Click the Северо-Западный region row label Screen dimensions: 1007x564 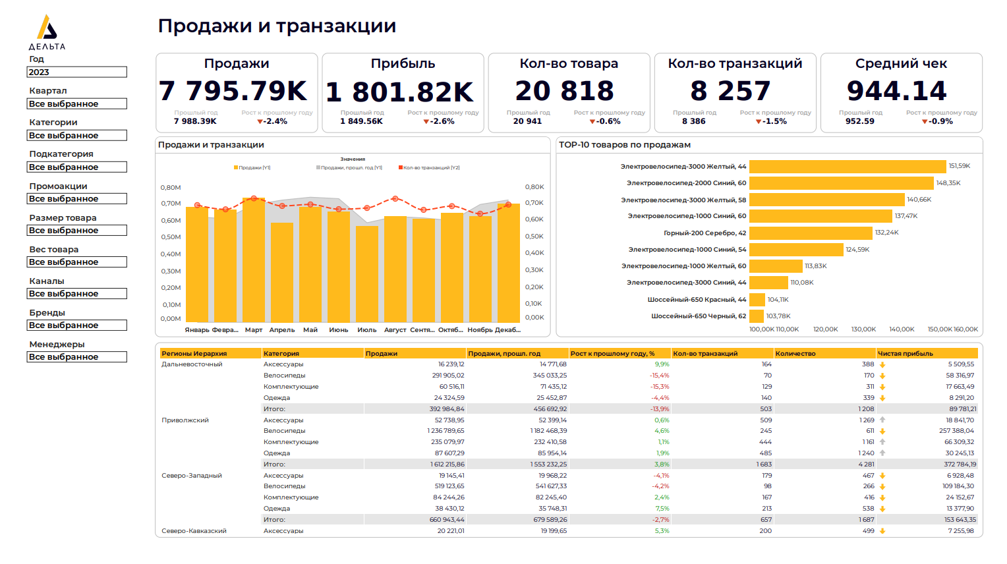(192, 476)
